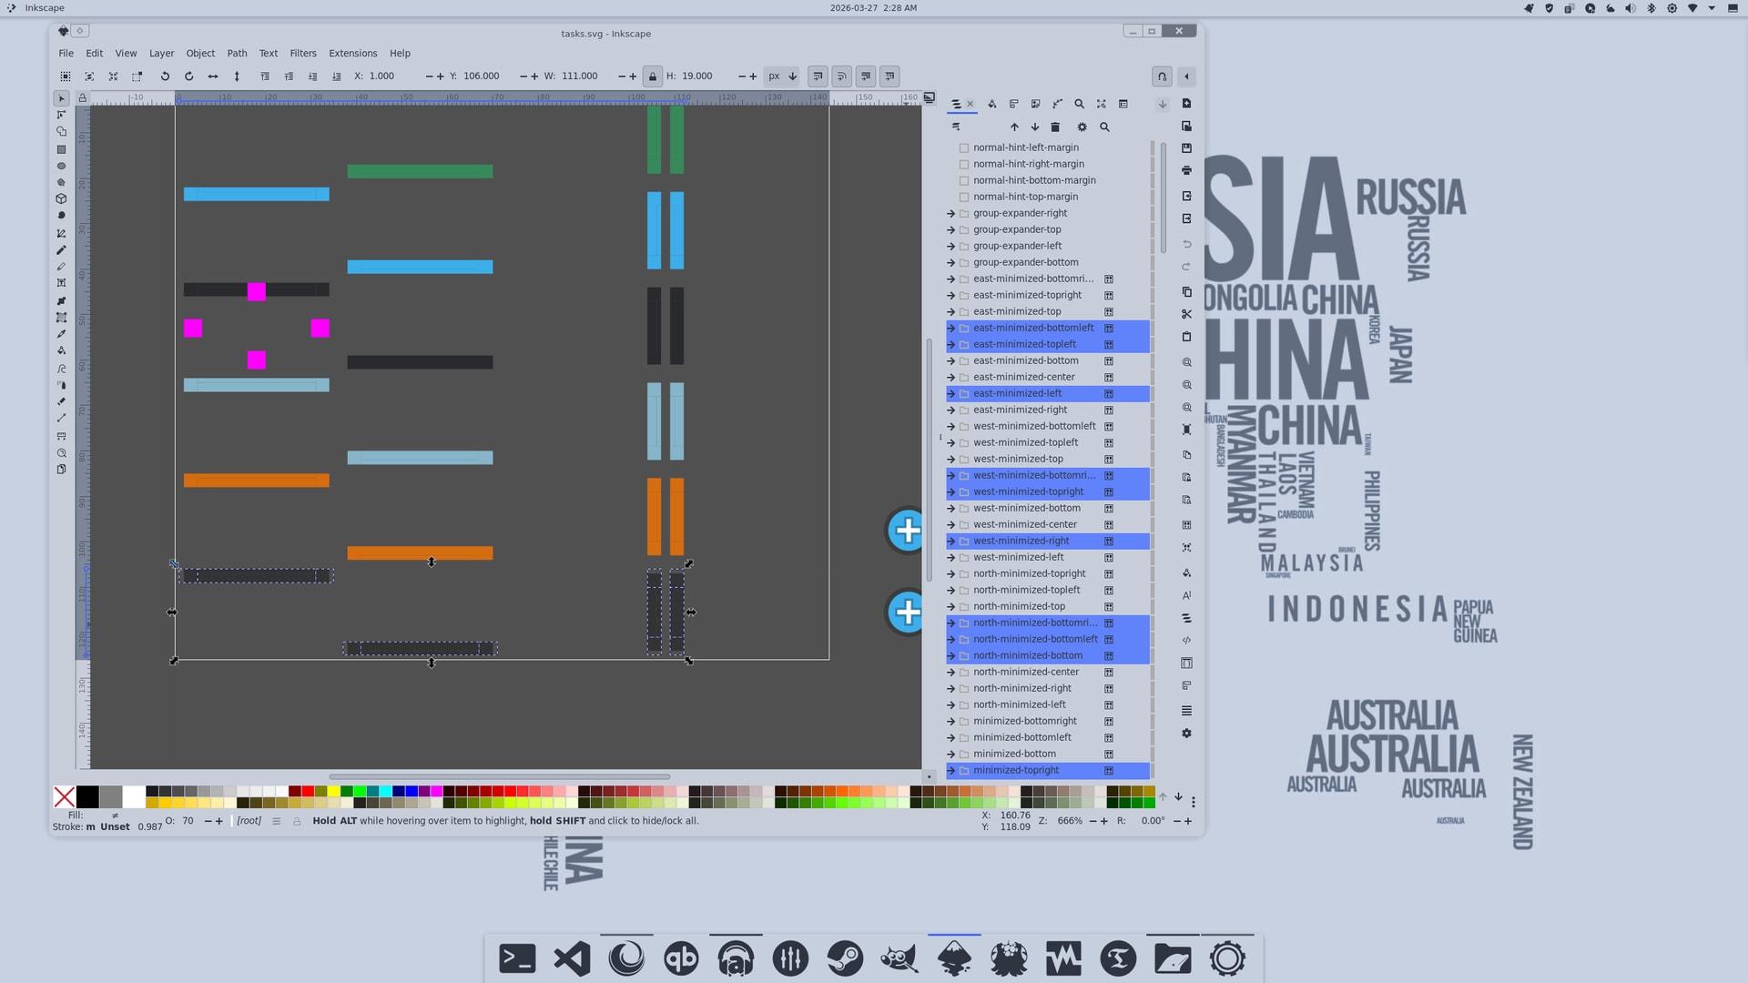
Task: Toggle the snapping magnet button
Action: pos(1162,76)
